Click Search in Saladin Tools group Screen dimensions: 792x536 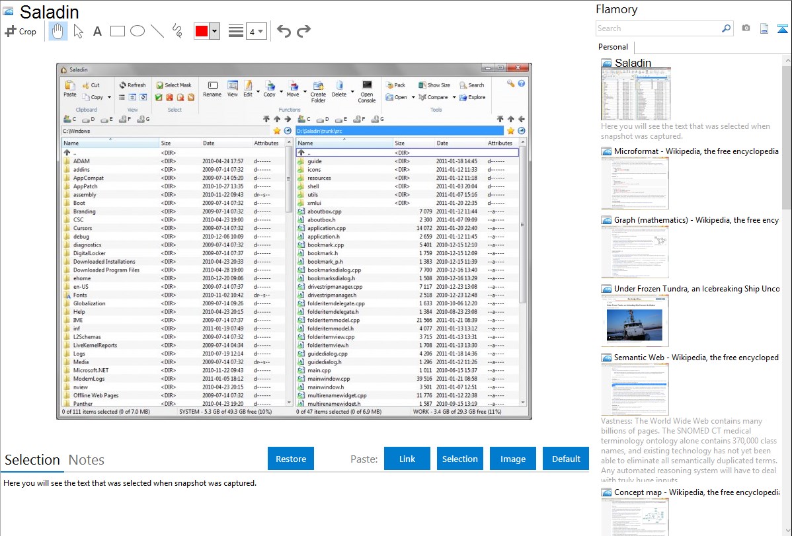click(x=472, y=85)
